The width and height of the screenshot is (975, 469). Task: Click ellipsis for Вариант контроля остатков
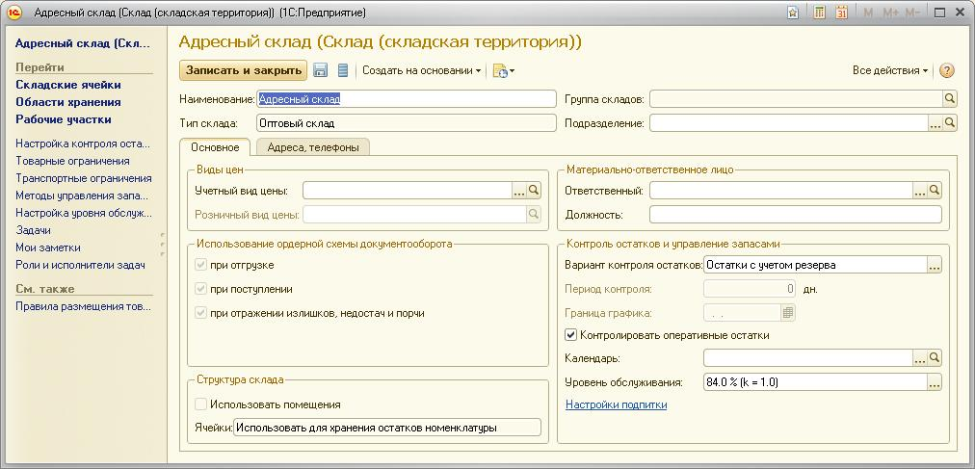pyautogui.click(x=935, y=265)
